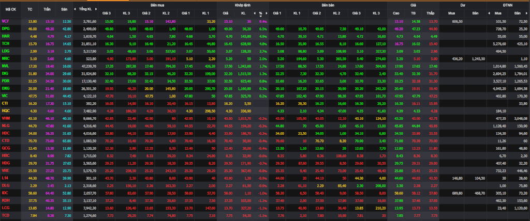530x221 pixels.
Task: Click the right arrow next to % column
Action: pos(267,13)
